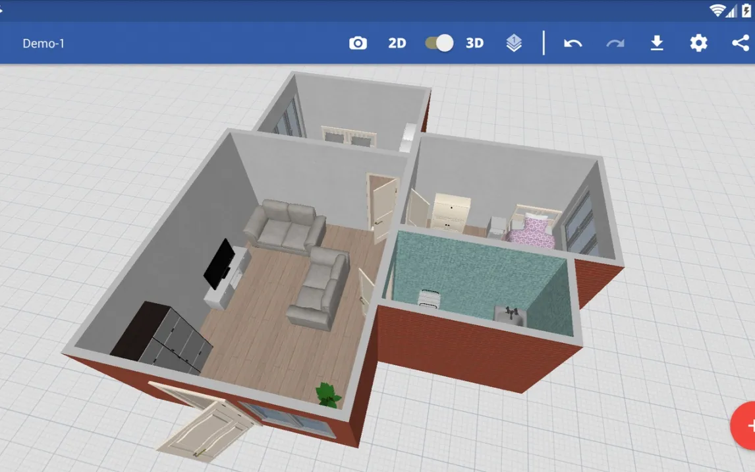Open the floor layers icon
The width and height of the screenshot is (755, 472).
pos(514,44)
